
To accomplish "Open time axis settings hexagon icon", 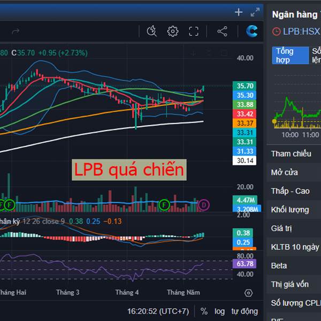I will point(248,293).
